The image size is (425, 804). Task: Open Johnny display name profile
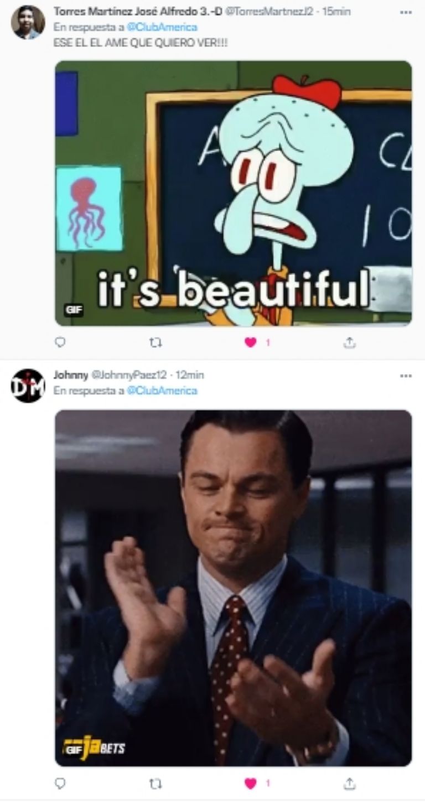[x=70, y=375]
